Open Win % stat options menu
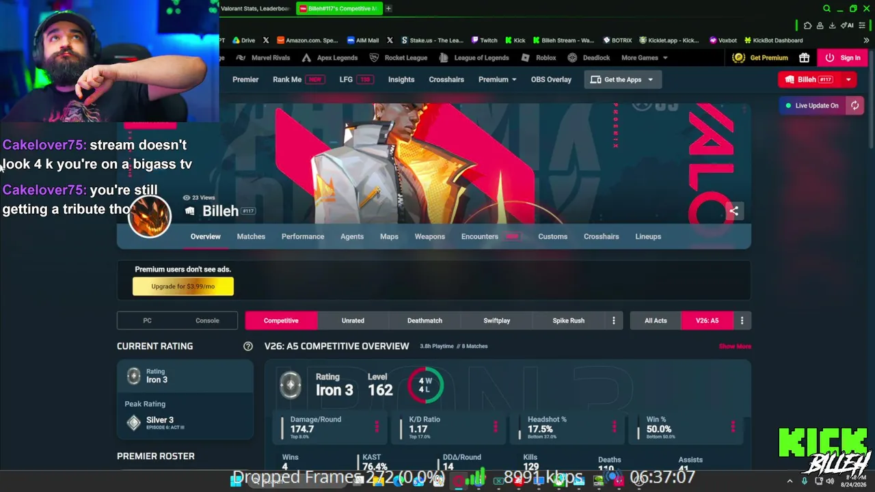This screenshot has width=875, height=492. pyautogui.click(x=733, y=427)
